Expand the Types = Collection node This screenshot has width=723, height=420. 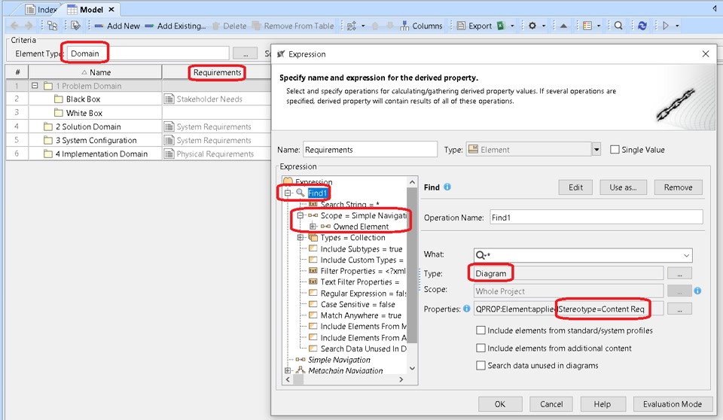(x=300, y=237)
